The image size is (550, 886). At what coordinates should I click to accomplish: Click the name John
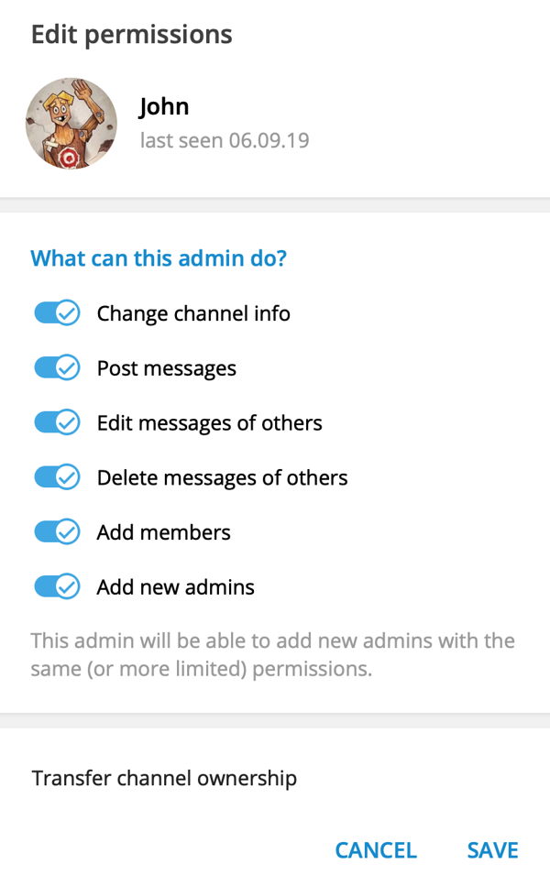click(x=164, y=106)
